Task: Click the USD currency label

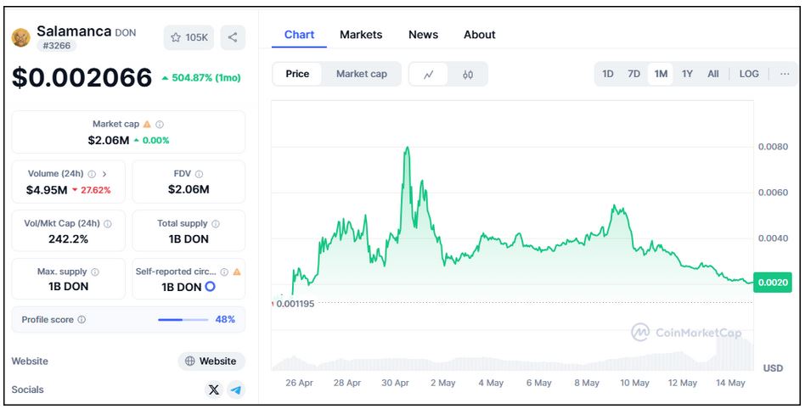Action: click(x=774, y=368)
